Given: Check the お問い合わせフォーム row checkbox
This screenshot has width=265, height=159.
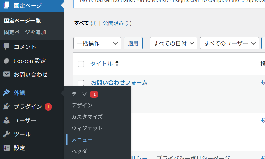Looking at the screenshot, I should click(81, 83).
